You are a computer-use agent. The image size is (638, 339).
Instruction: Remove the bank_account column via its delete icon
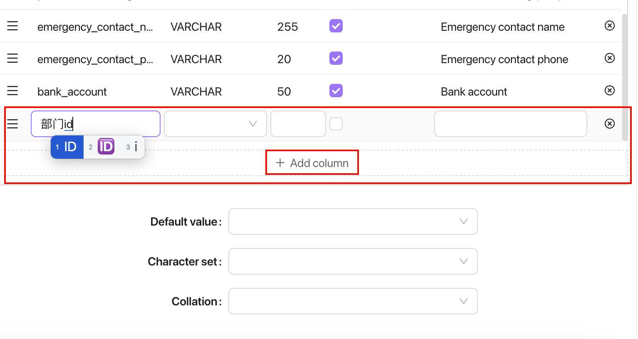610,90
